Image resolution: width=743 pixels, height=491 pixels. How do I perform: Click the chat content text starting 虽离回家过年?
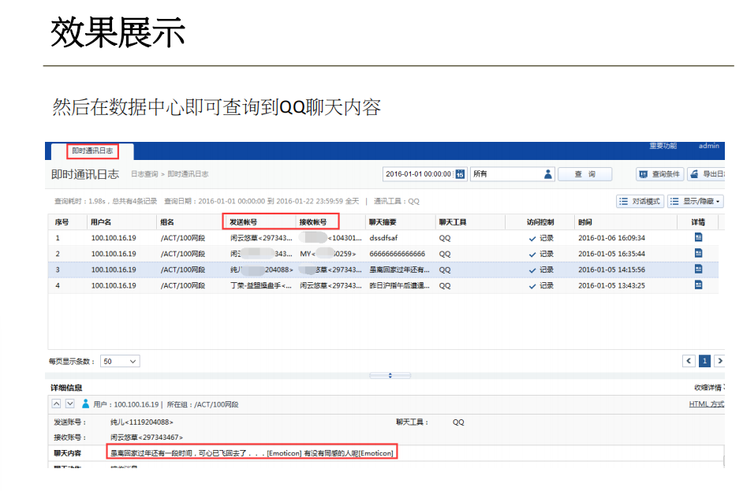(x=252, y=453)
